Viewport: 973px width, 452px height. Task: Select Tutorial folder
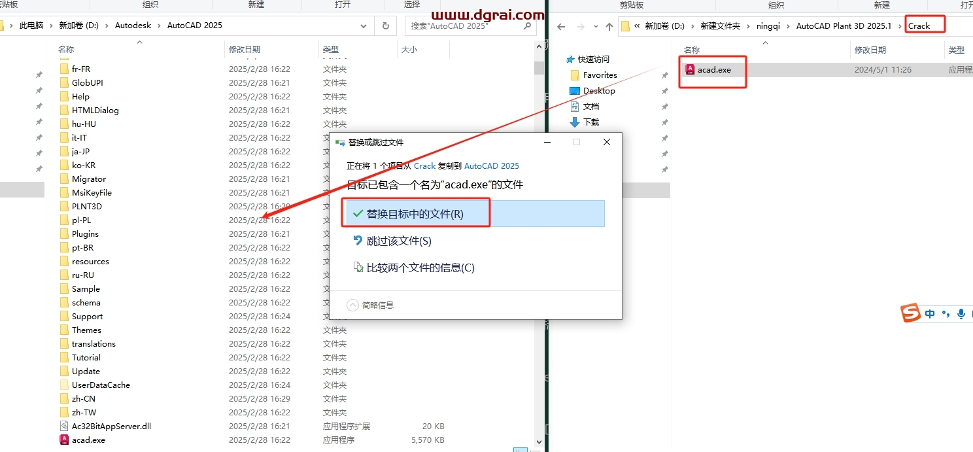(x=86, y=357)
